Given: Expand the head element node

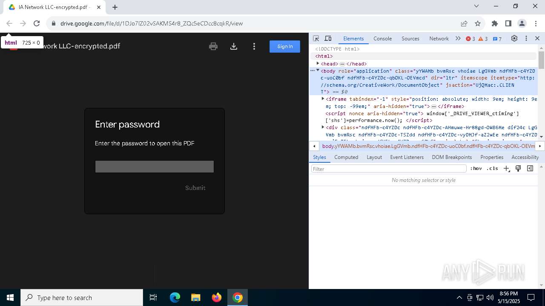Looking at the screenshot, I should pos(318,63).
